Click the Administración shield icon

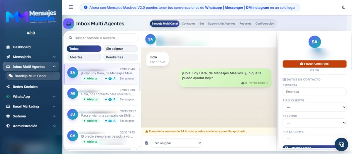[8, 126]
